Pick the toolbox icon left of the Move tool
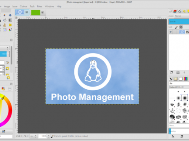 click(x=5, y=15)
